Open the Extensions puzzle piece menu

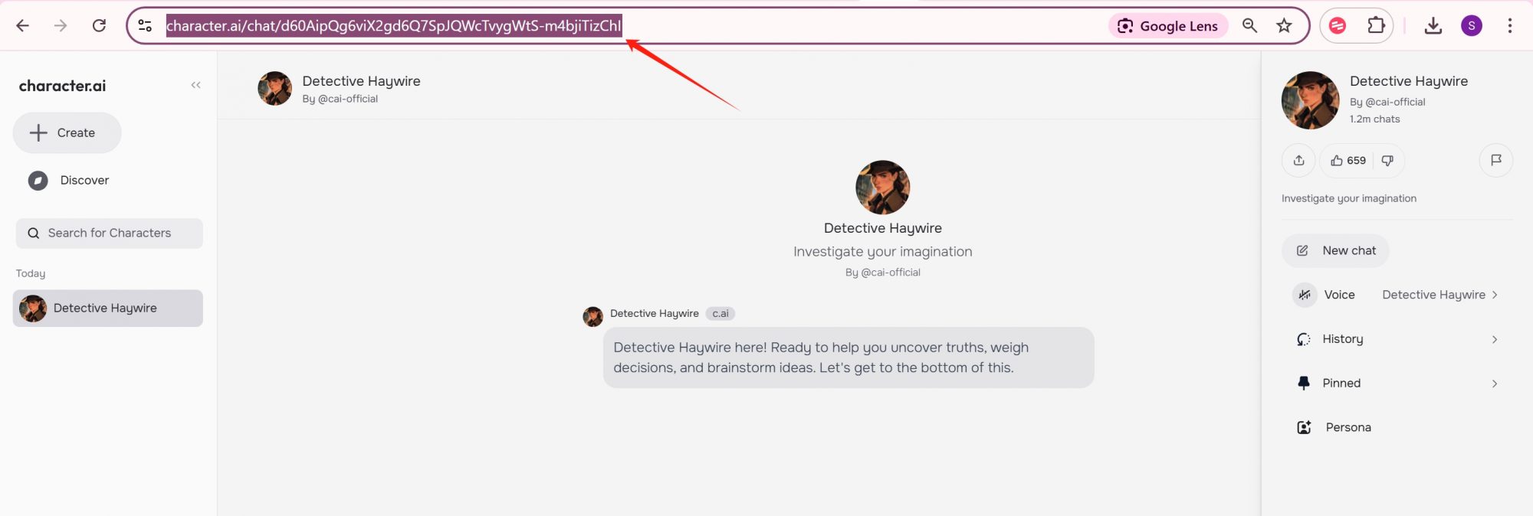1376,26
